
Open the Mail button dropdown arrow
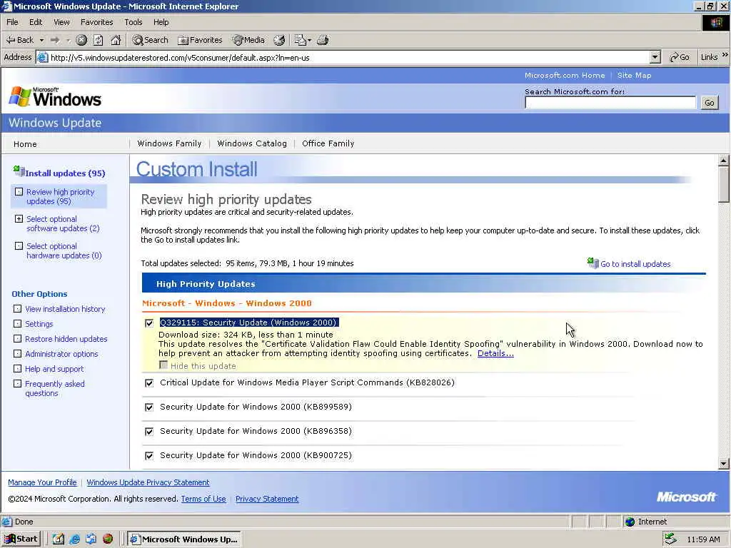click(x=309, y=40)
